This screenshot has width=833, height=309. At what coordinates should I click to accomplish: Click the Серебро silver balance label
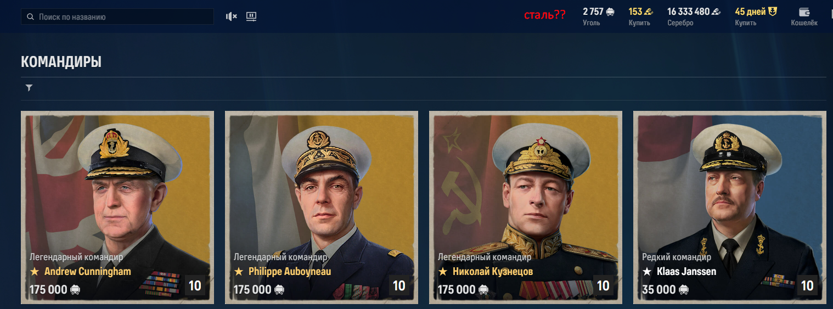[680, 23]
